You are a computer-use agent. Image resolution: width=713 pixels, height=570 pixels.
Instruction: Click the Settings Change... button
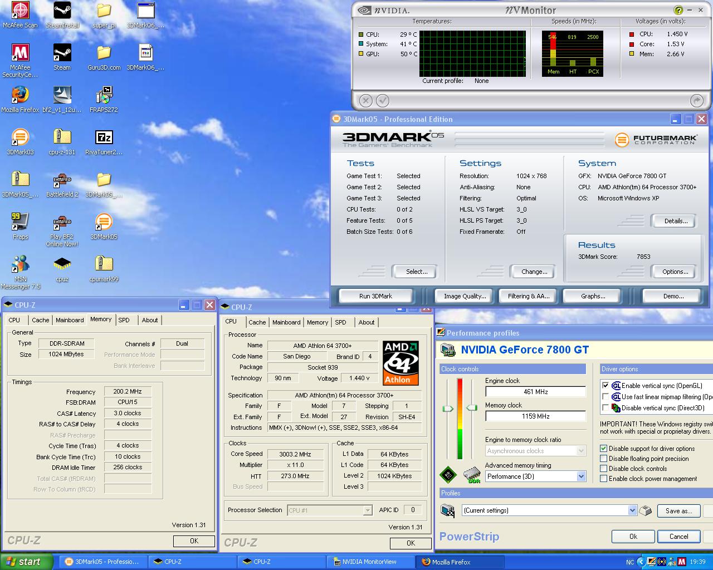tap(534, 272)
